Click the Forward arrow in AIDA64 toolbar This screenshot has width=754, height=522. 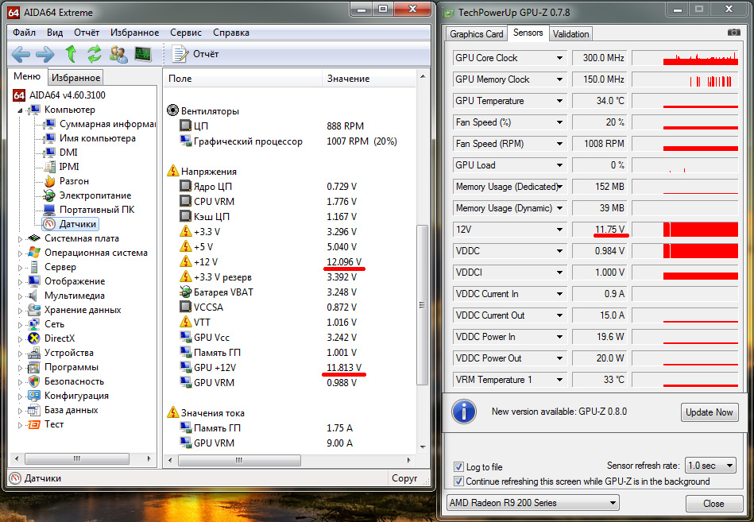tap(44, 54)
